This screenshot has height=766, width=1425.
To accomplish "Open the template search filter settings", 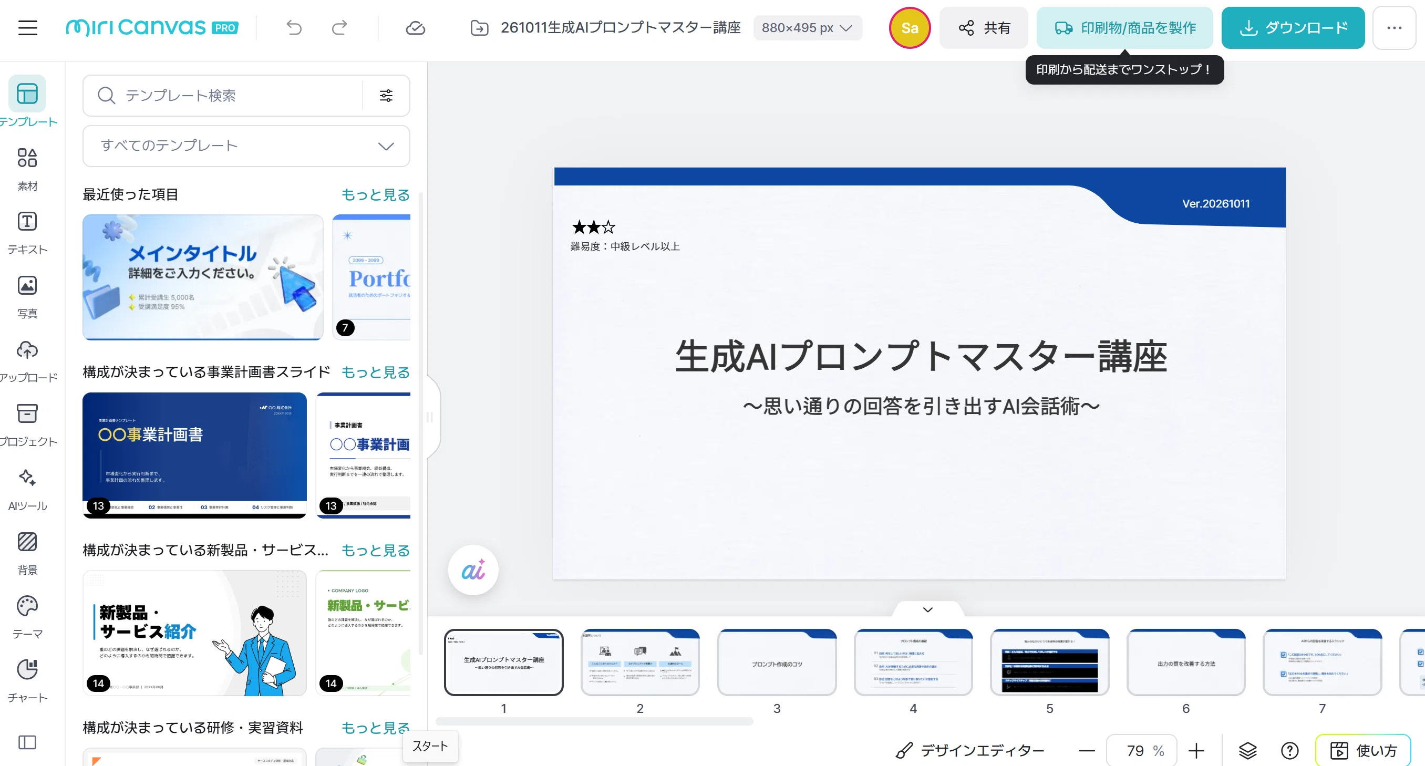I will tap(386, 96).
